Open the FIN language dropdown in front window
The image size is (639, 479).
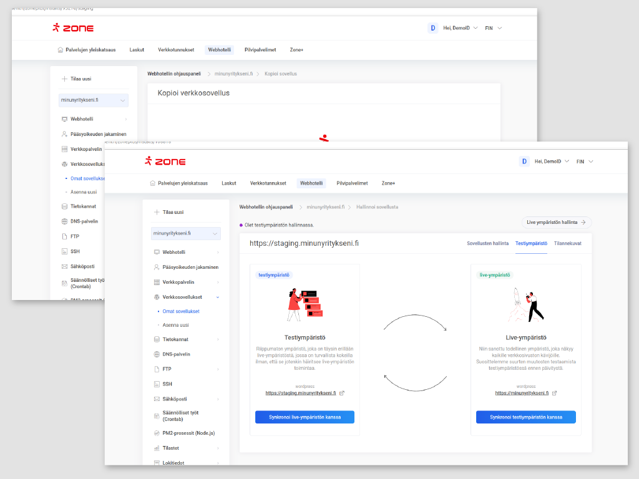[585, 162]
